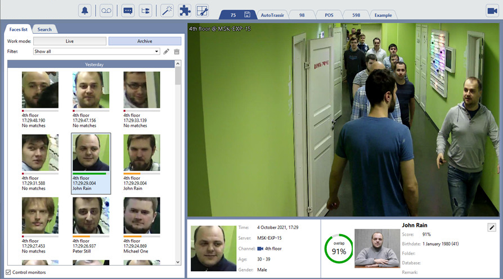Collapse the Yesterday group header
503x279 pixels.
tap(94, 65)
